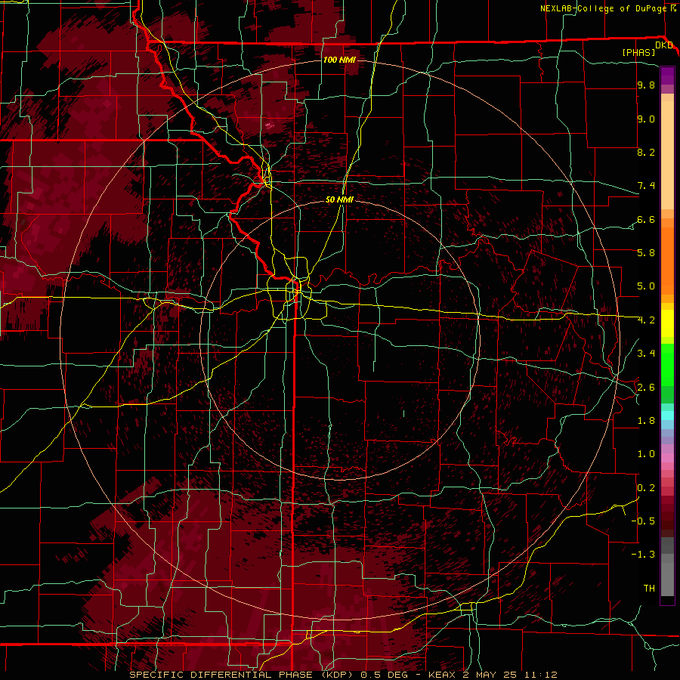Click the 5.0 color scale value
Image resolution: width=680 pixels, height=680 pixels.
click(646, 286)
